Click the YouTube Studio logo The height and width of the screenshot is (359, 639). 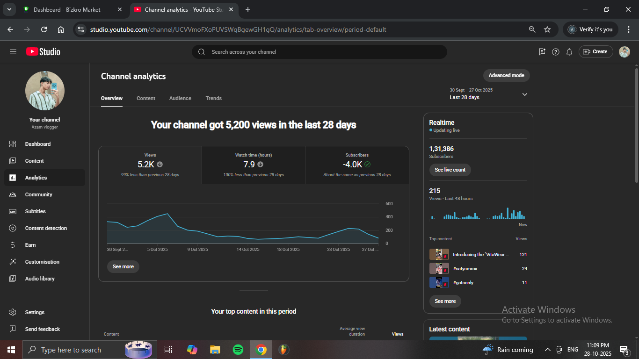[43, 52]
